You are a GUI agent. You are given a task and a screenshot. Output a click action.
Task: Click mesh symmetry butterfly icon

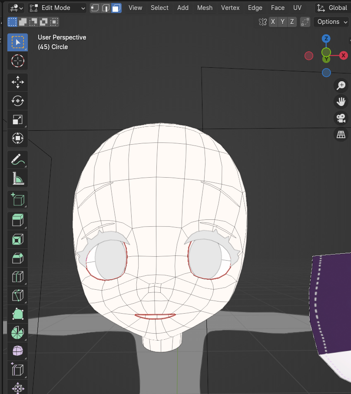(262, 22)
